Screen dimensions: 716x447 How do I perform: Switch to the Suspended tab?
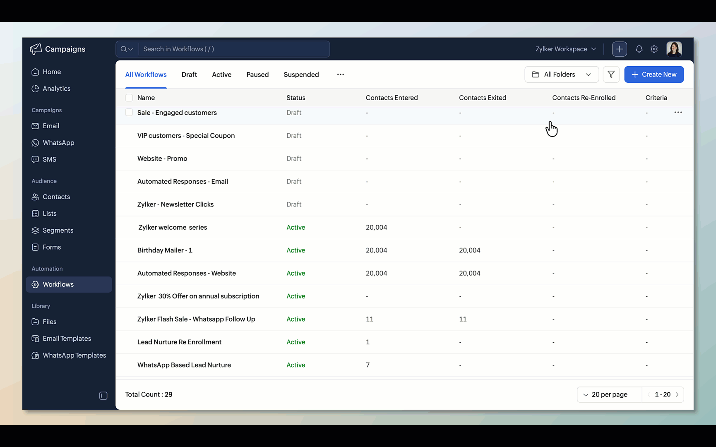[x=301, y=74]
